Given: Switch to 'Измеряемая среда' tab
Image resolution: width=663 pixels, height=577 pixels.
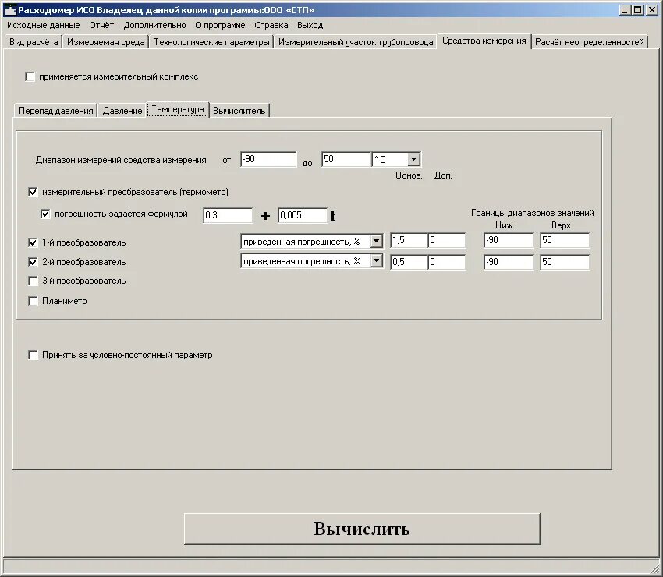Looking at the screenshot, I should [106, 42].
